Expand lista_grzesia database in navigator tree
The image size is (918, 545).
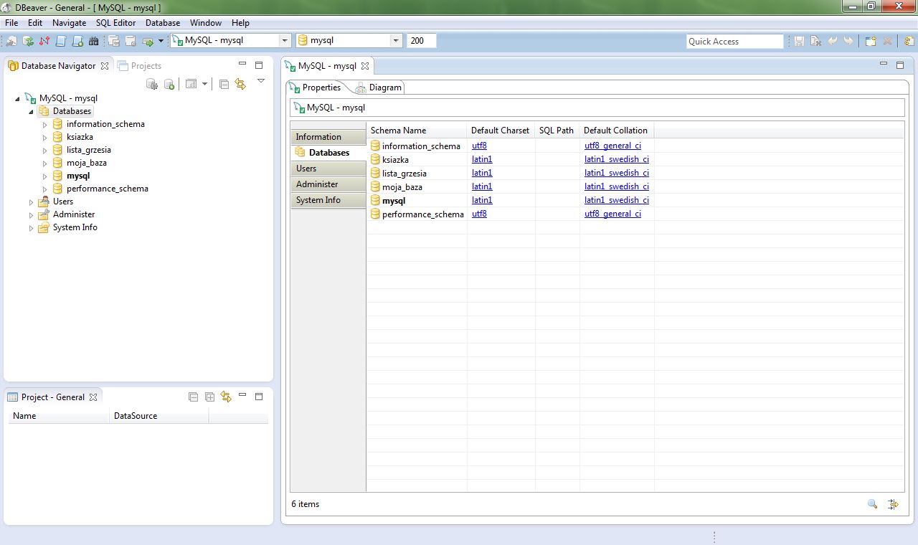pyautogui.click(x=44, y=151)
